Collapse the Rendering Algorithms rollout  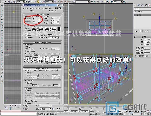pyautogui.click(x=42, y=42)
